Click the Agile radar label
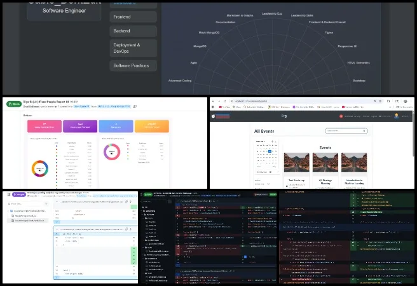Screen dimensions: 417x286 194,63
